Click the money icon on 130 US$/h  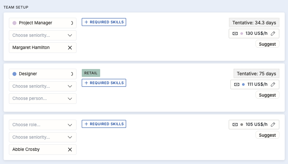click(235, 34)
